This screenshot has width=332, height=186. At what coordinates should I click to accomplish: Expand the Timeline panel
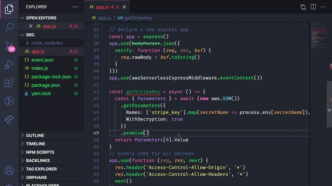(x=51, y=144)
